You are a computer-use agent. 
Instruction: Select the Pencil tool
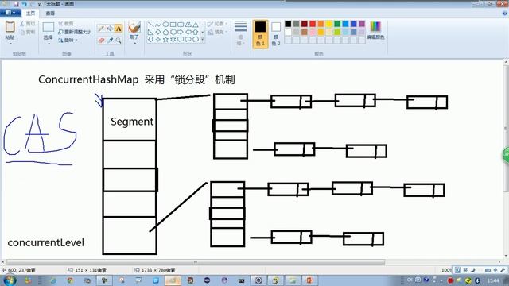coord(101,29)
